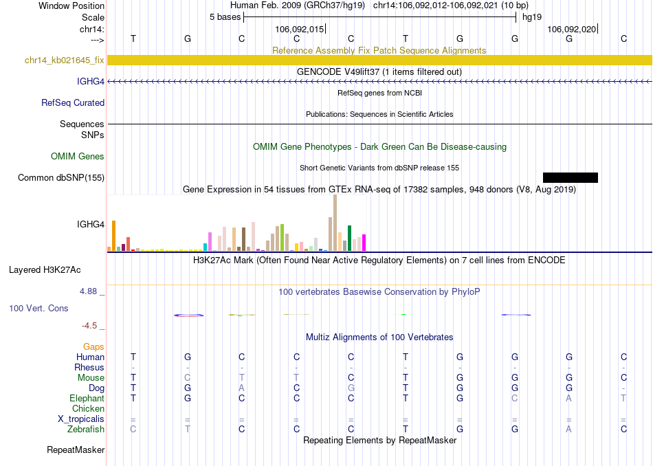This screenshot has width=653, height=466.
Task: Click the chr14: ruler label
Action: pos(92,29)
